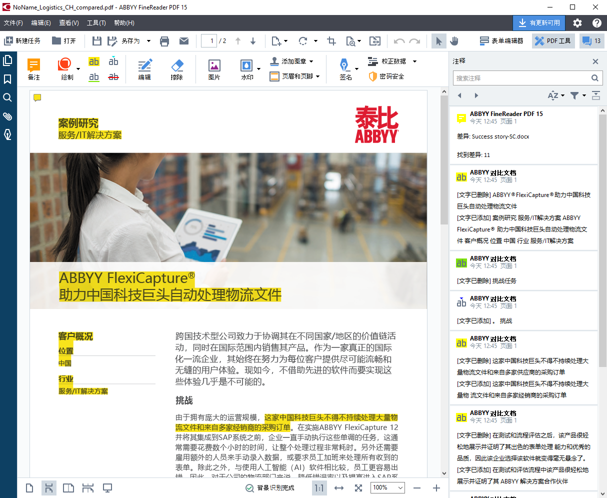Activate the 编辑 edit tool
607x498 pixels.
[x=144, y=69]
